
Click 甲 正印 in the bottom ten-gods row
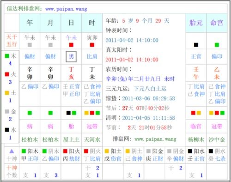coord(30,158)
